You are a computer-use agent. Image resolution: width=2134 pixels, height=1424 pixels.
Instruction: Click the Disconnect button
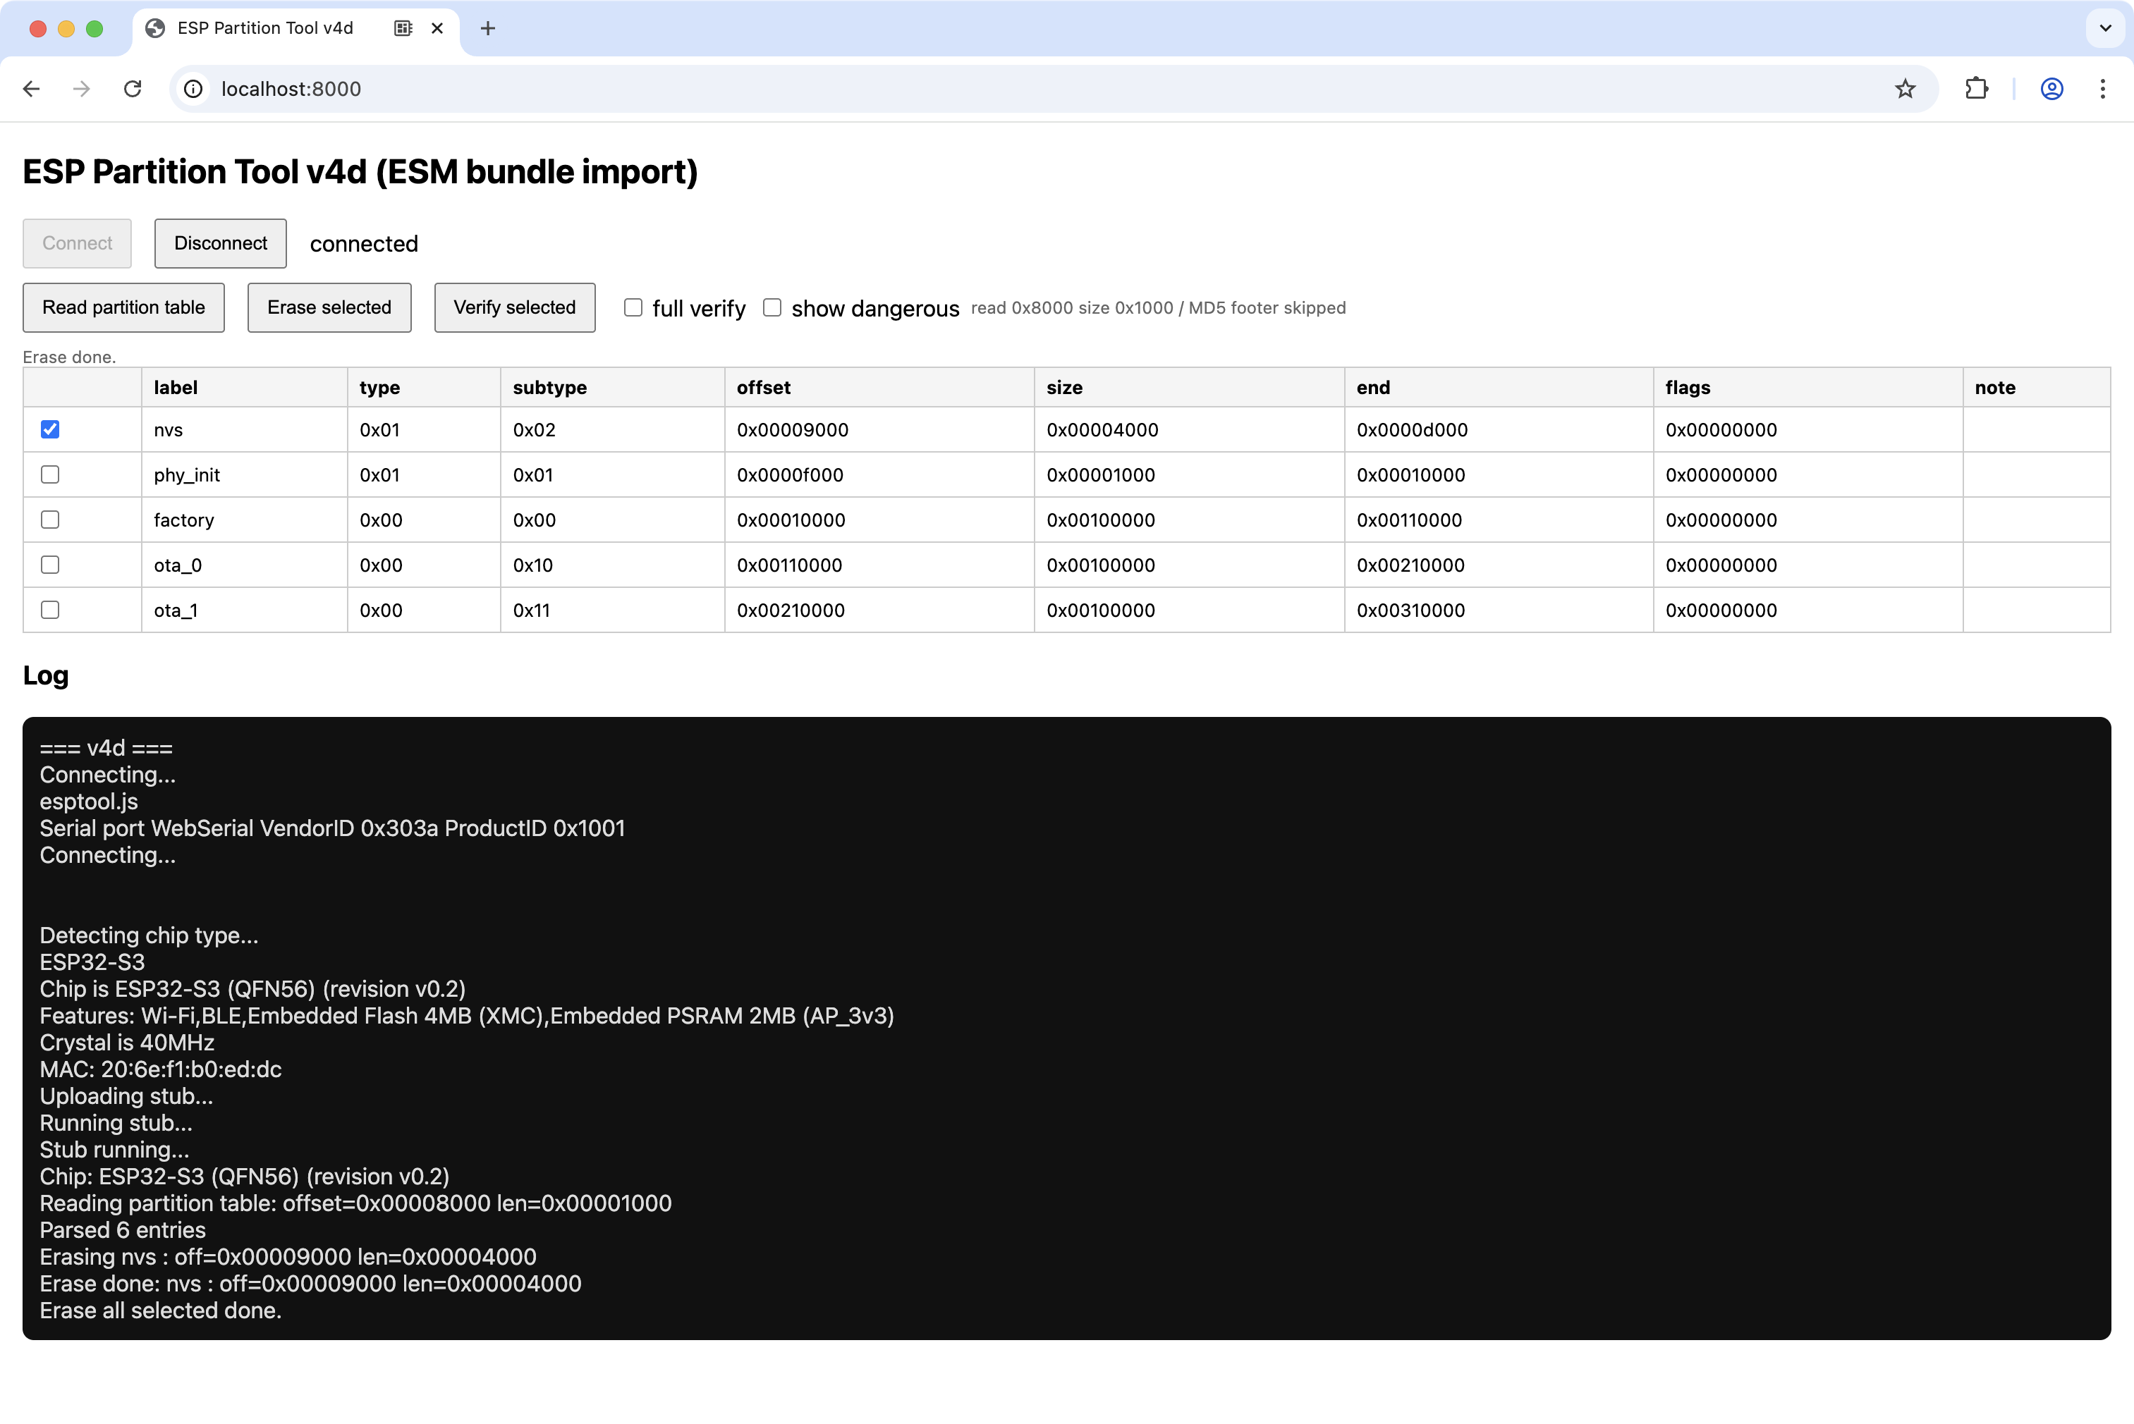(x=221, y=243)
